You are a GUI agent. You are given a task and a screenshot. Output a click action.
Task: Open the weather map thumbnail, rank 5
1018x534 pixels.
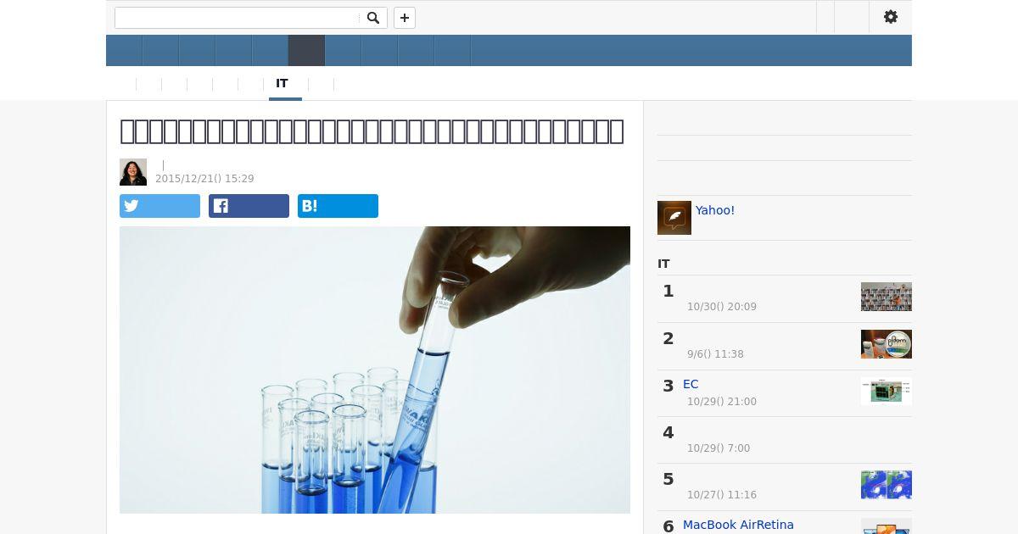tap(887, 485)
